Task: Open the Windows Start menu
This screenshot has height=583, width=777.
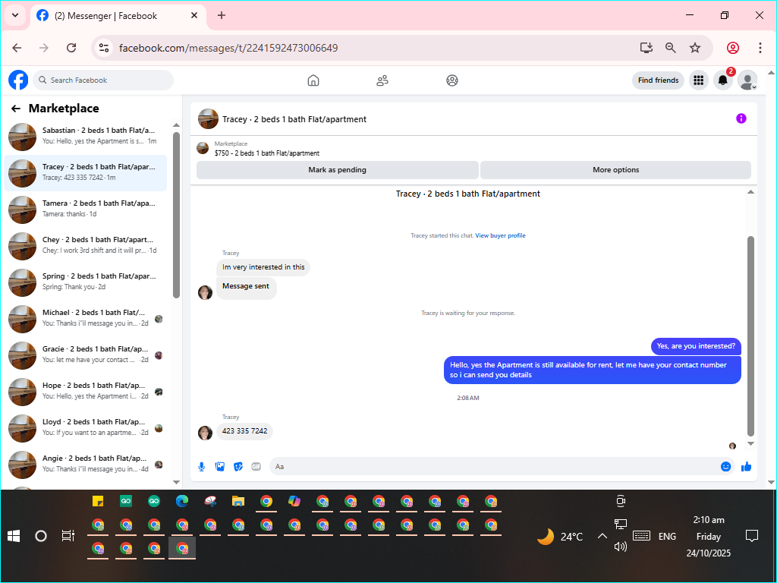Action: pos(14,536)
